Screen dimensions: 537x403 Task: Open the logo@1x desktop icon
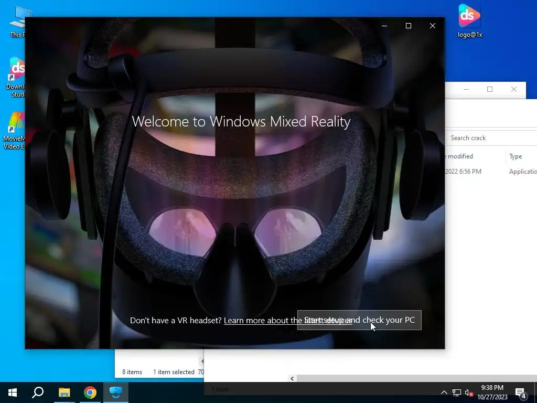pyautogui.click(x=469, y=21)
